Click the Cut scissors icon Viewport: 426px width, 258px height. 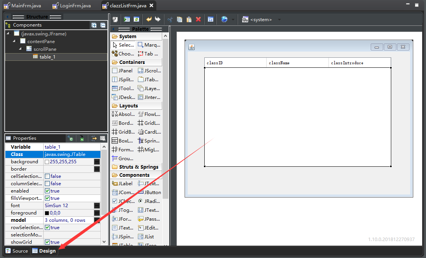pos(170,19)
